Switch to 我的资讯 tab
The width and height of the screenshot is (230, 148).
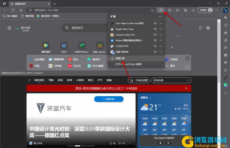point(39,80)
